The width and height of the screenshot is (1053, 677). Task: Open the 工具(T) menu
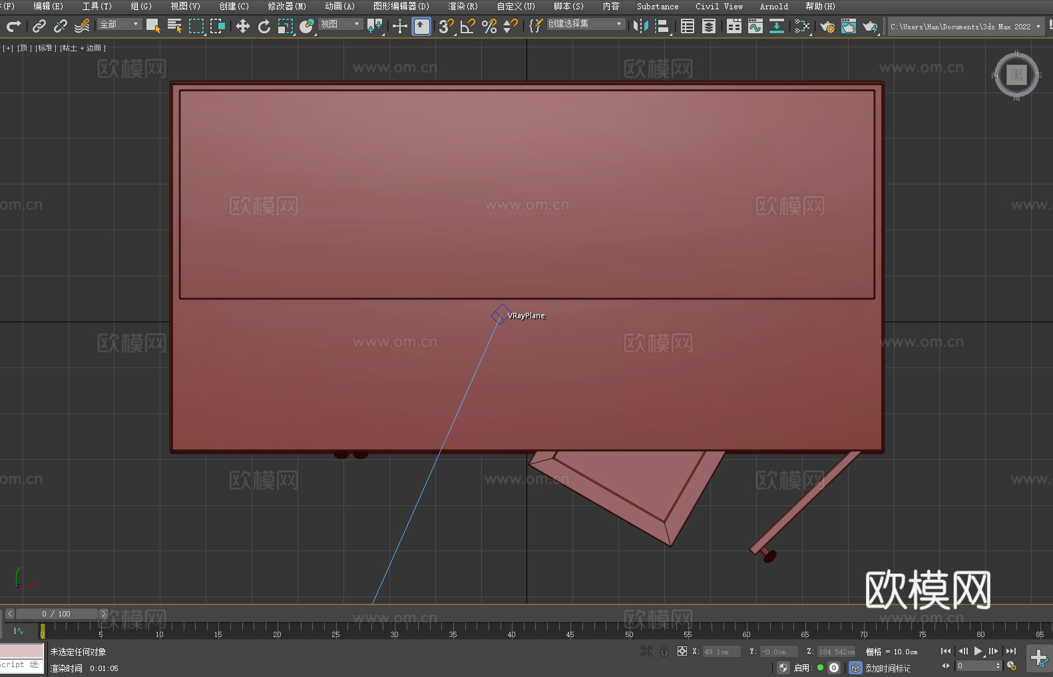point(97,6)
